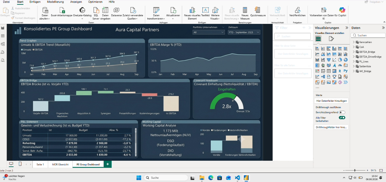Screen dimensions: 386x182
Task: Switch to table view in left sidebar
Action: pyautogui.click(x=3, y=36)
